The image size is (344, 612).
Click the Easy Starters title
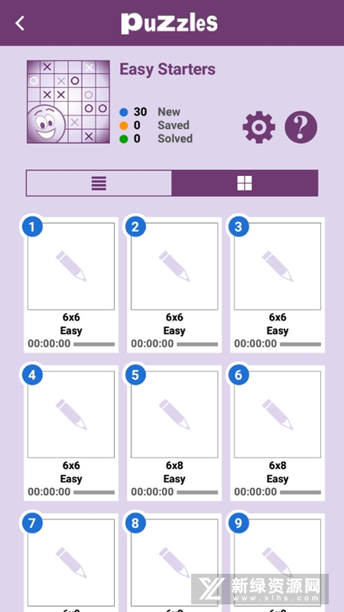tap(167, 70)
